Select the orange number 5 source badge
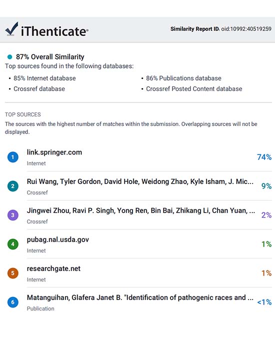Image resolution: width=275 pixels, height=340 pixels. (x=13, y=273)
